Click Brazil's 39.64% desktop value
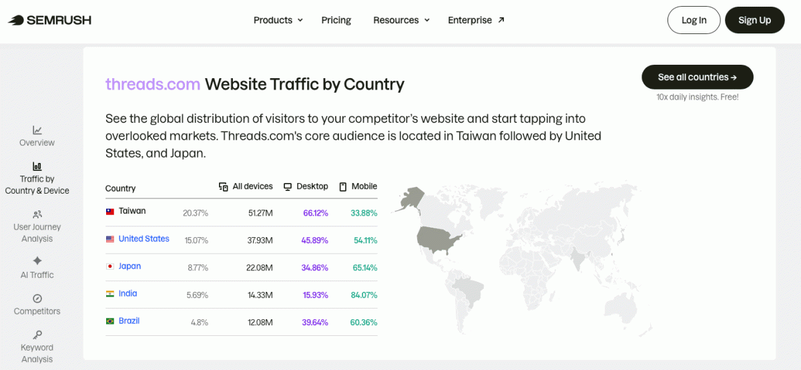The height and width of the screenshot is (370, 801). [314, 323]
